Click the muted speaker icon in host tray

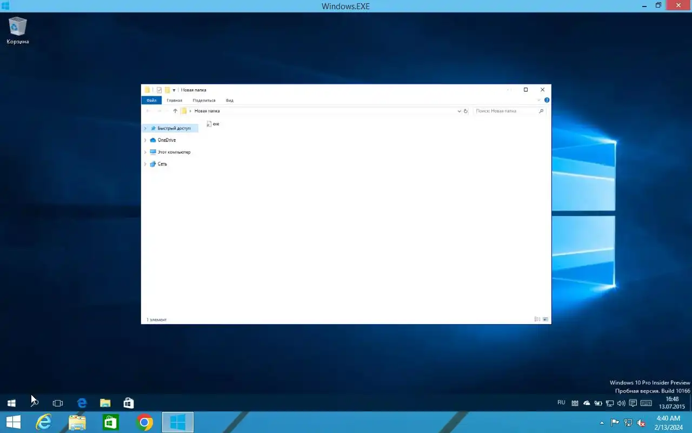pyautogui.click(x=641, y=423)
